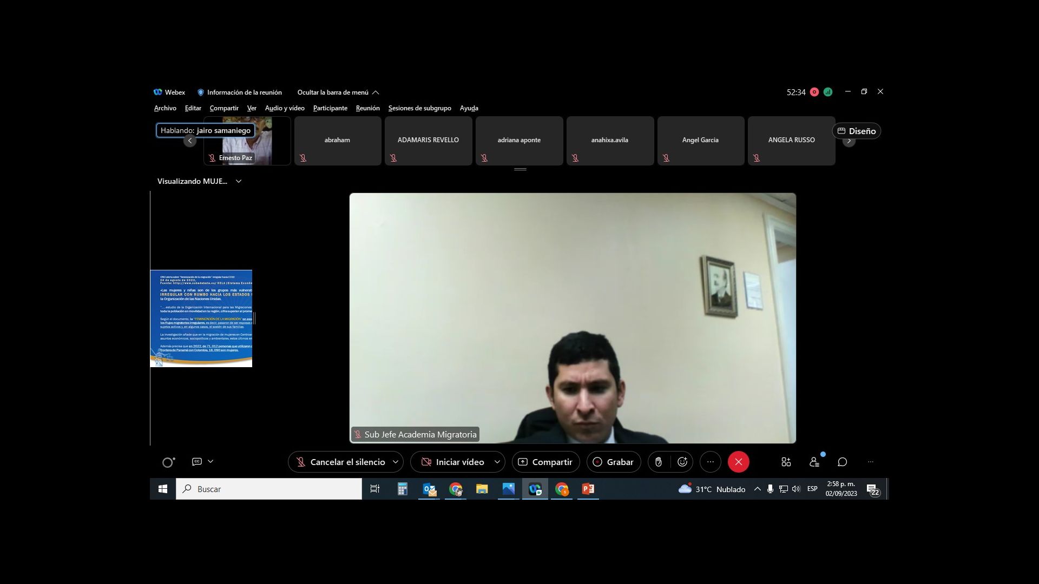
Task: Open the Webex assistant circle icon
Action: click(168, 462)
